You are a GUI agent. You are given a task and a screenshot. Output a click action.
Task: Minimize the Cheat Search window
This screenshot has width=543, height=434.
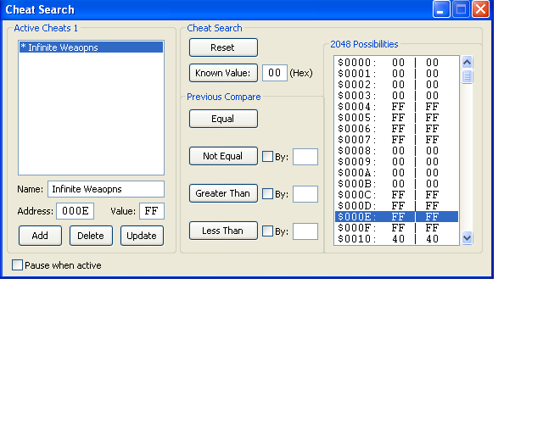tap(441, 9)
